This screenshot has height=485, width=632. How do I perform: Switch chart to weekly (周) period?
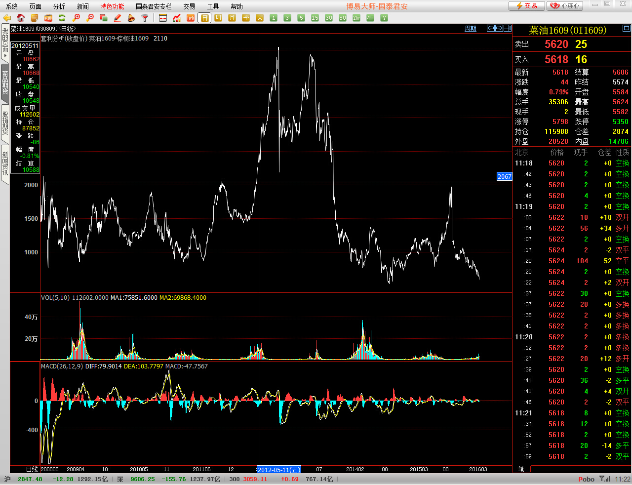click(218, 18)
